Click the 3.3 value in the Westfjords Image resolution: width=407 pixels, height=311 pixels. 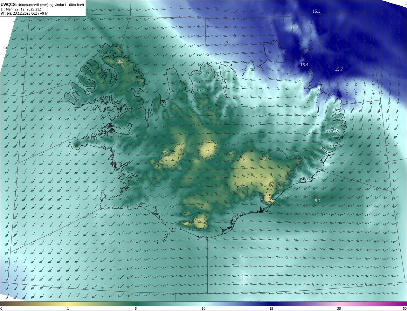pos(120,61)
